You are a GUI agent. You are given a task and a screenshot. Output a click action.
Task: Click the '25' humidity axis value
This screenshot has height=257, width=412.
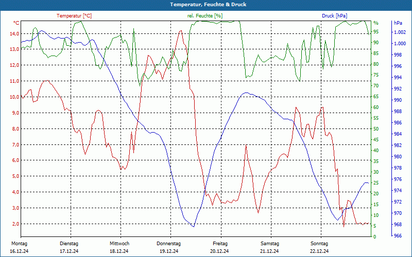tap(376, 183)
